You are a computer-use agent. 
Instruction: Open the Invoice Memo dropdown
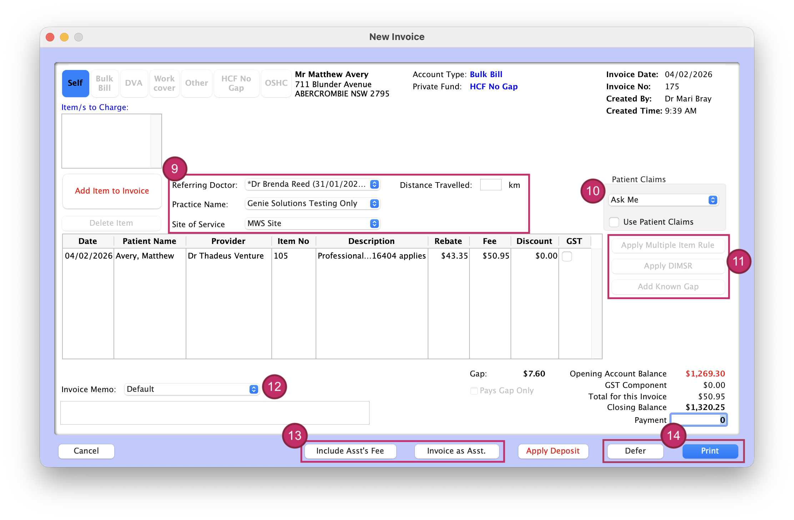point(191,389)
